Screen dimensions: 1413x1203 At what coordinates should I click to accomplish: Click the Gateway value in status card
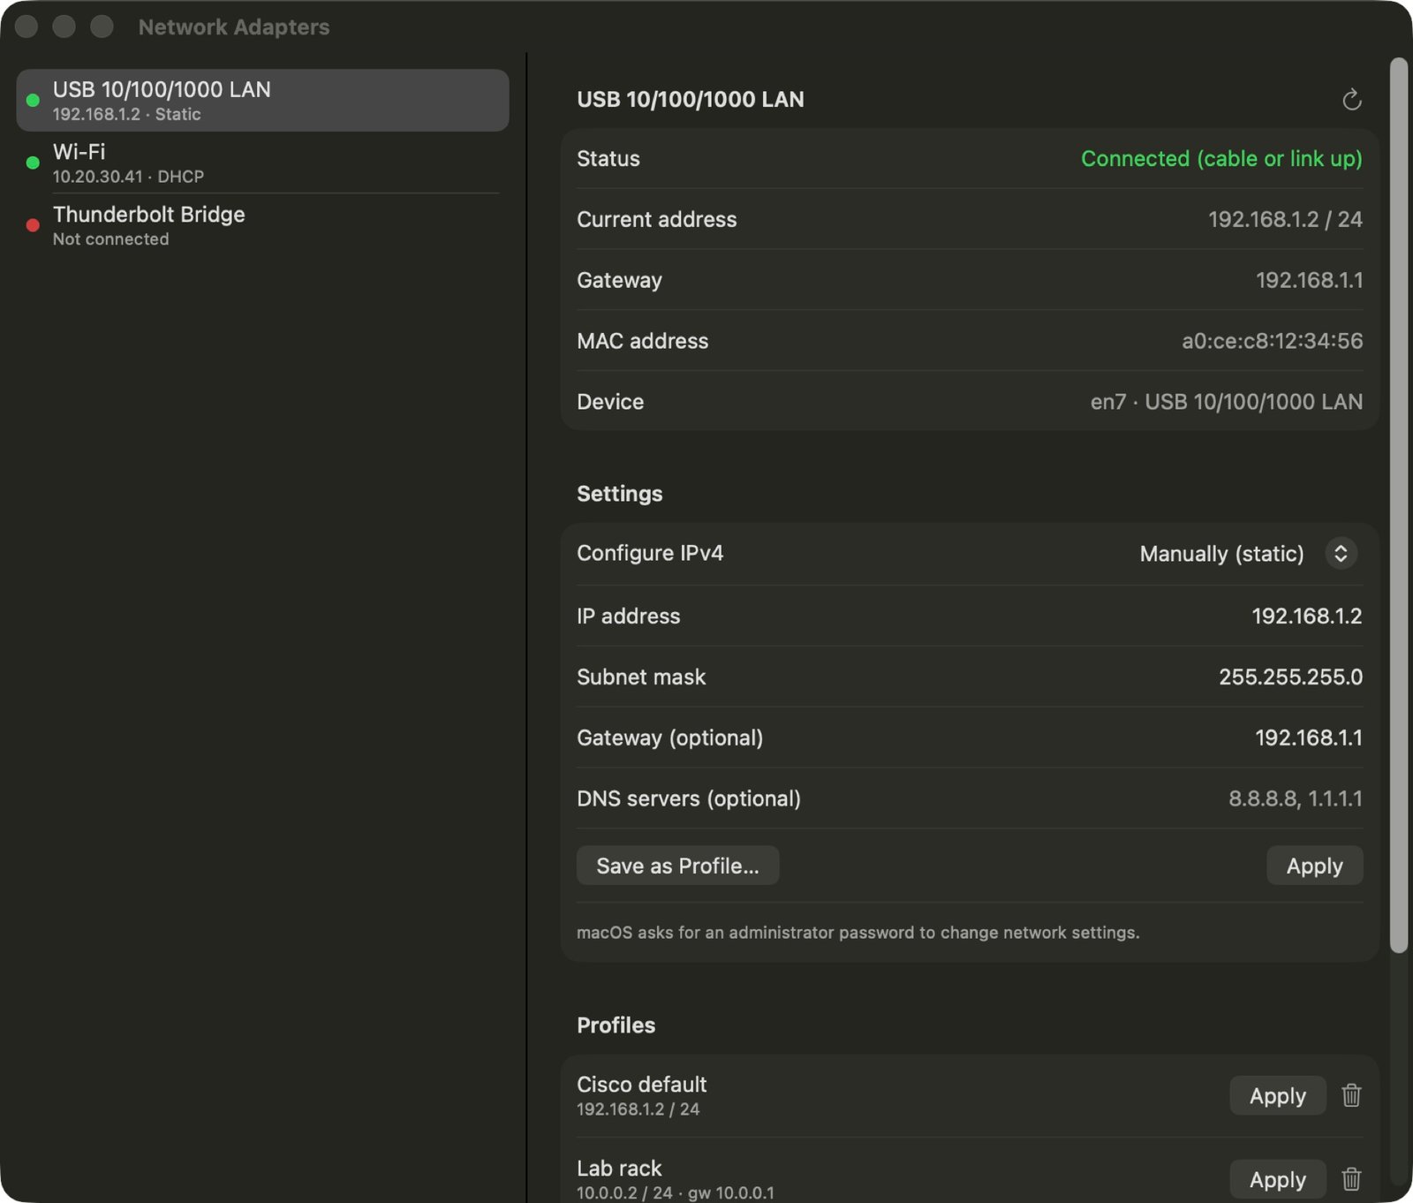1309,280
